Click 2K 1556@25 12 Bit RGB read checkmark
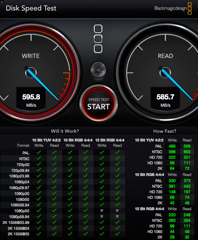The width and height of the screenshot is (198, 240). [117, 234]
